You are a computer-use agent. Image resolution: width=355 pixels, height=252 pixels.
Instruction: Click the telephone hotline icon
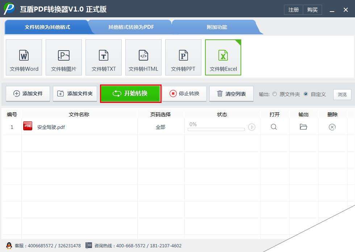coord(89,245)
